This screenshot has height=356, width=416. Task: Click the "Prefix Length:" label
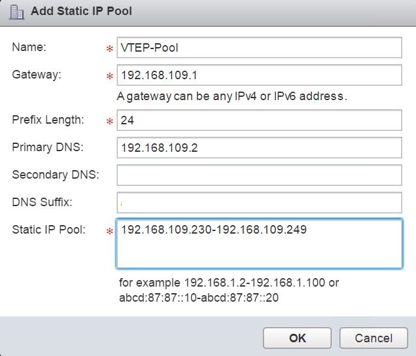[x=48, y=120]
